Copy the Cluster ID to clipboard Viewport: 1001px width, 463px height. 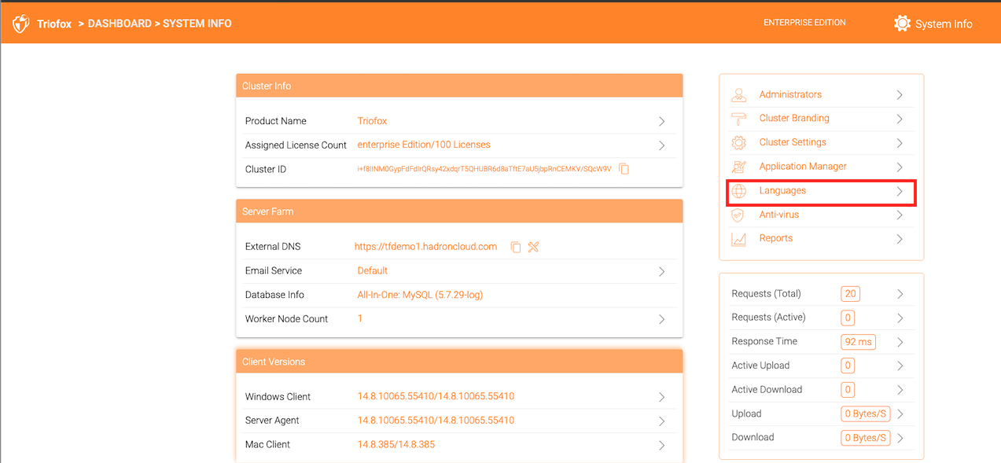624,169
